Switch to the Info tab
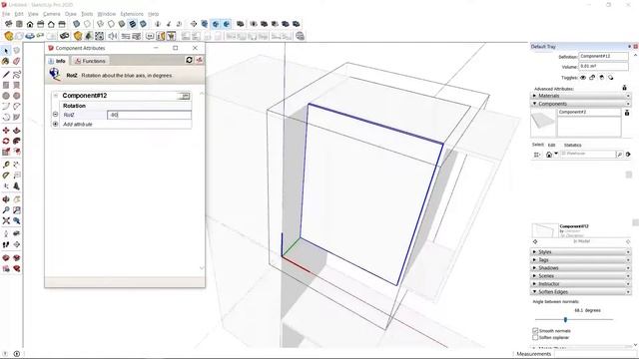This screenshot has height=359, width=639. coord(57,61)
